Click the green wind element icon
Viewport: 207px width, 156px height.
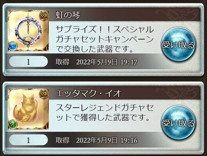13,125
